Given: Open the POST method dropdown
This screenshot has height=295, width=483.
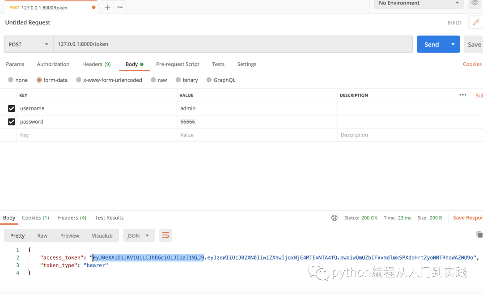Looking at the screenshot, I should pos(29,44).
